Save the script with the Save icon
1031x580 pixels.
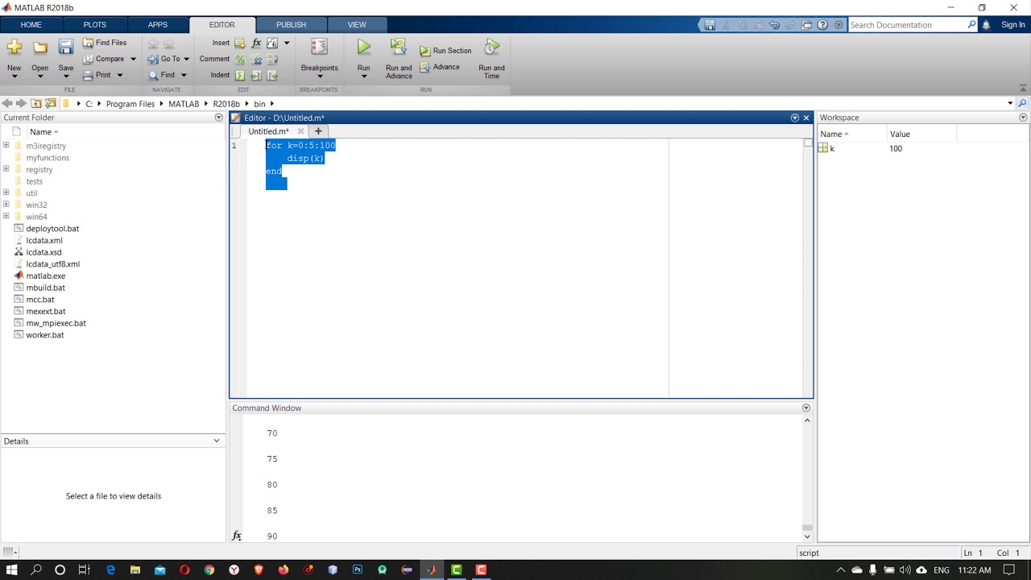tap(66, 48)
